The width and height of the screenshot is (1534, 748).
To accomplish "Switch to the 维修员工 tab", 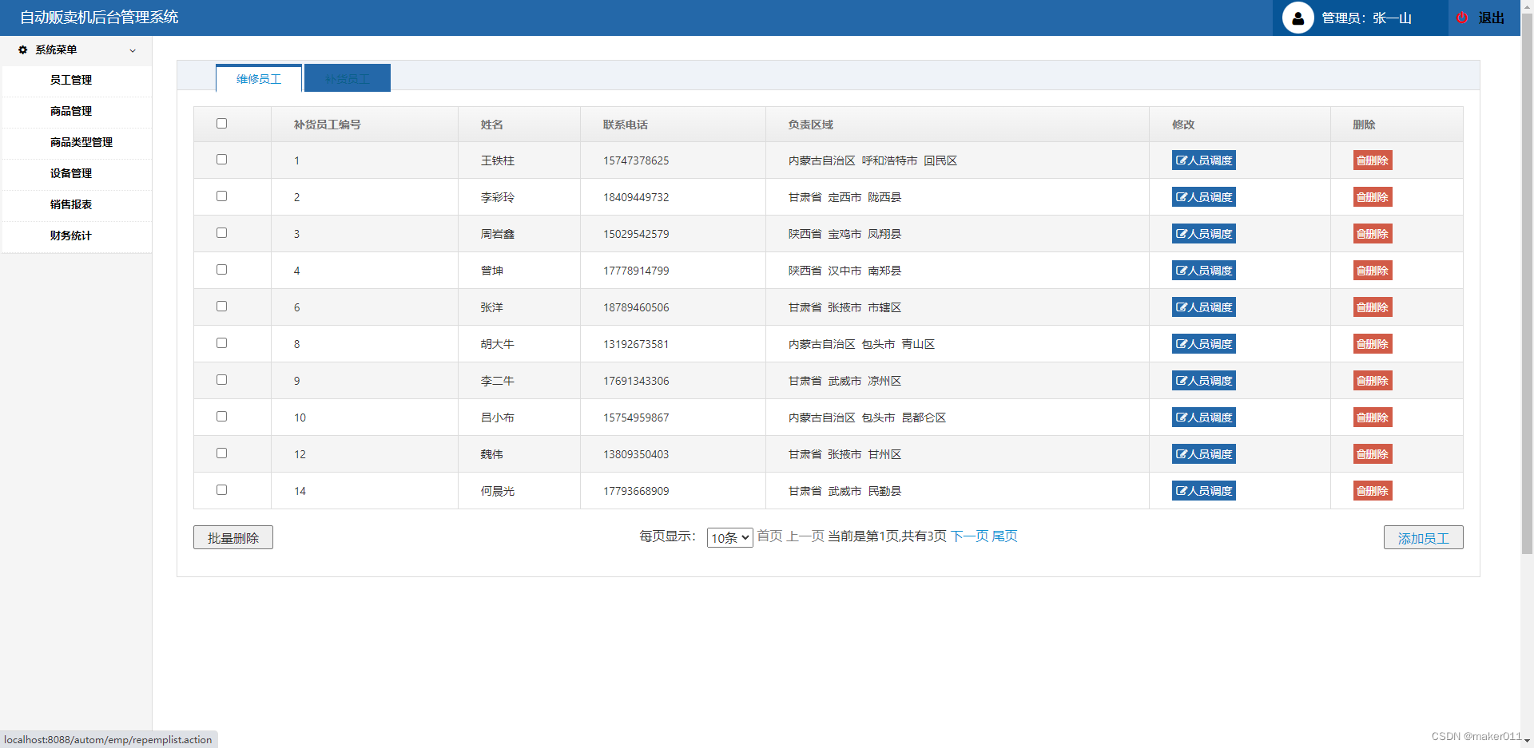I will [x=259, y=79].
